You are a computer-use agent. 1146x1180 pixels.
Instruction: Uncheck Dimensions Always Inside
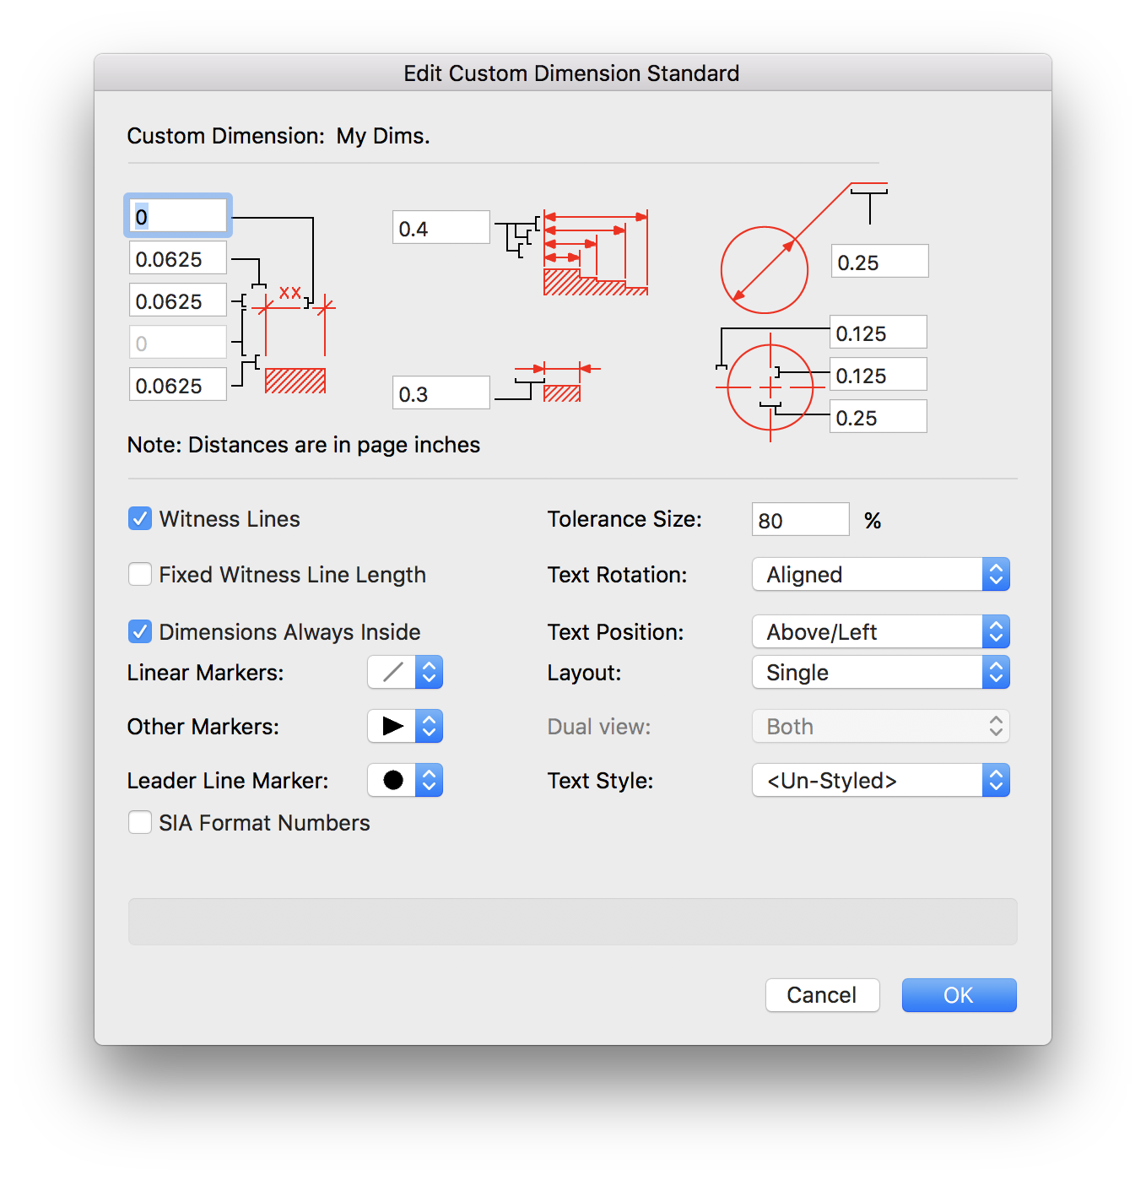pyautogui.click(x=140, y=631)
